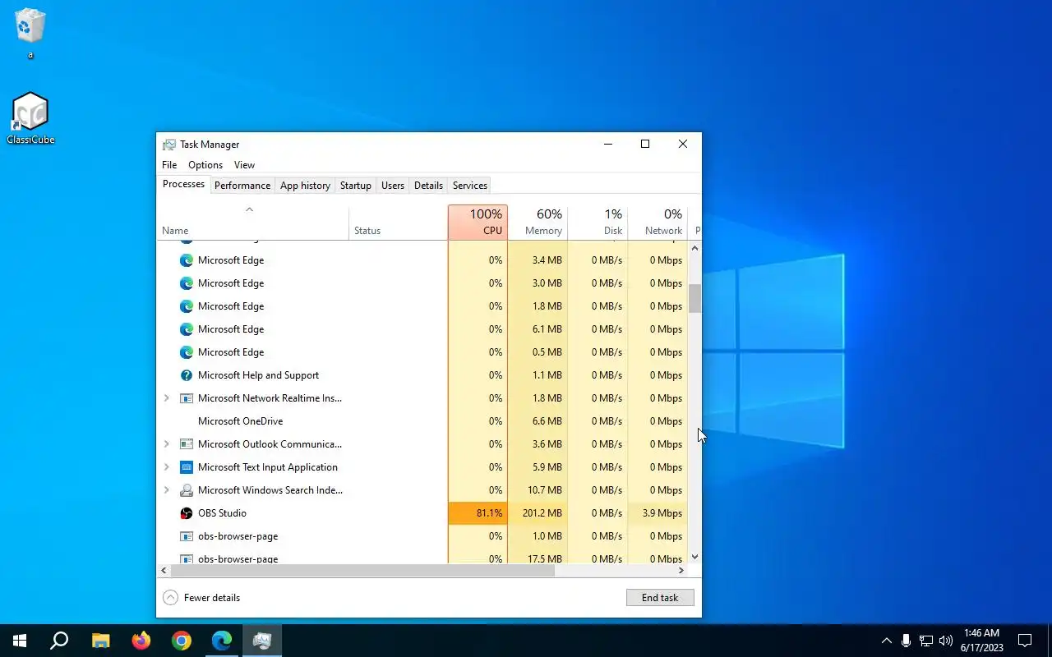This screenshot has height=657, width=1052.
Task: Open File Explorer from the taskbar
Action: pyautogui.click(x=100, y=641)
